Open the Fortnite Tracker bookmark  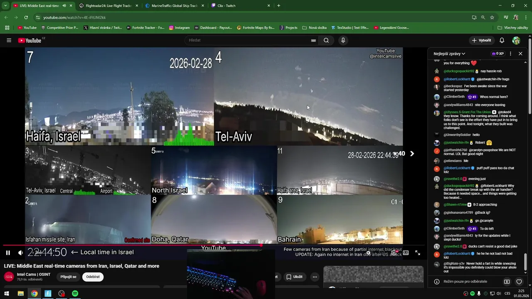pos(145,28)
